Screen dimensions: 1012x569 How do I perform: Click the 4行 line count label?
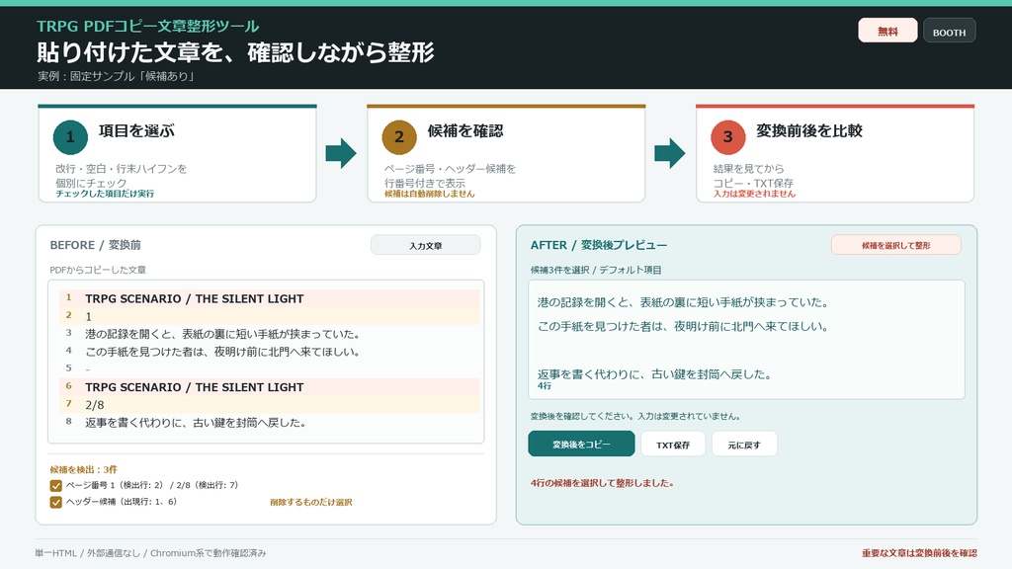click(x=545, y=386)
